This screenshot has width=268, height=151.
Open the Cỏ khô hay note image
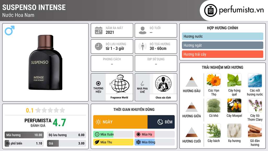[x=214, y=105]
